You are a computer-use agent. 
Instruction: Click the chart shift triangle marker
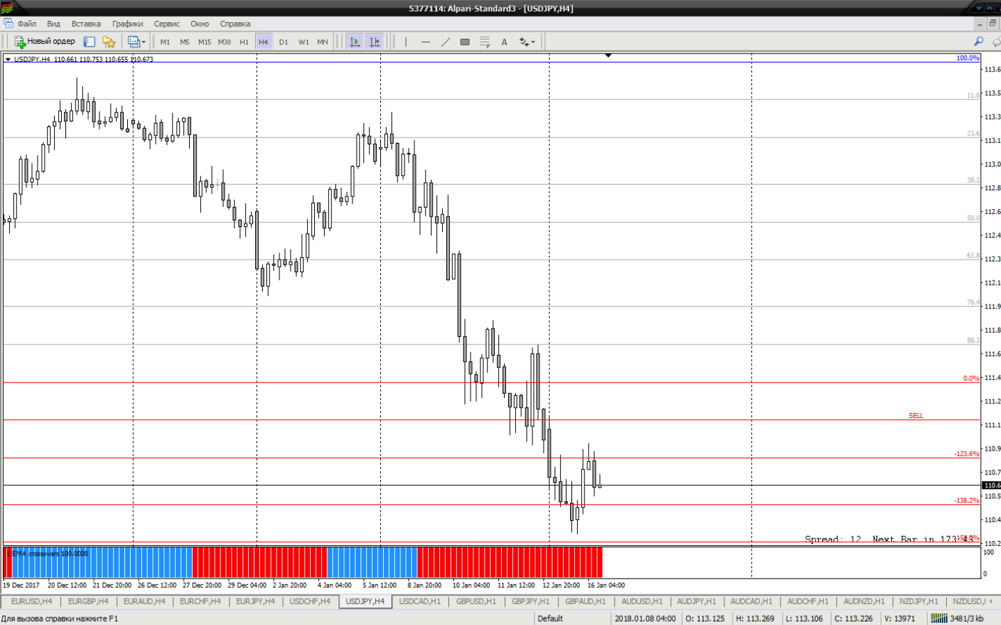[608, 56]
